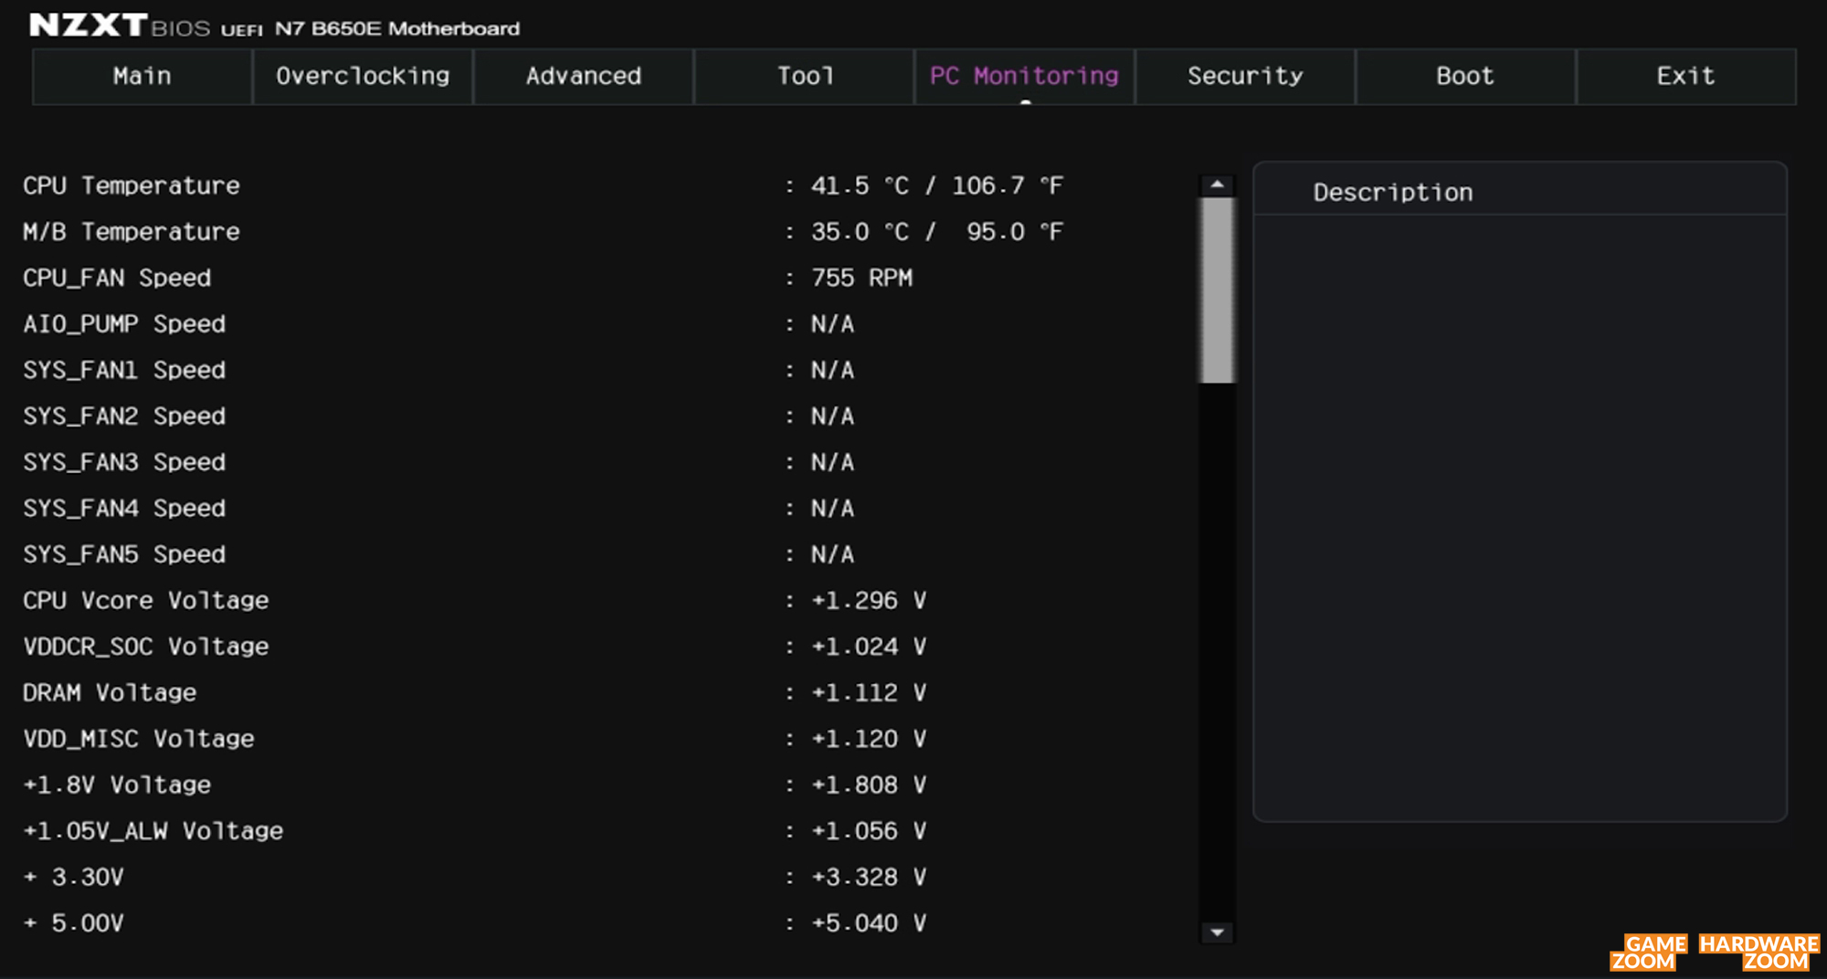The width and height of the screenshot is (1827, 979).
Task: Open the Tool tab
Action: click(805, 77)
